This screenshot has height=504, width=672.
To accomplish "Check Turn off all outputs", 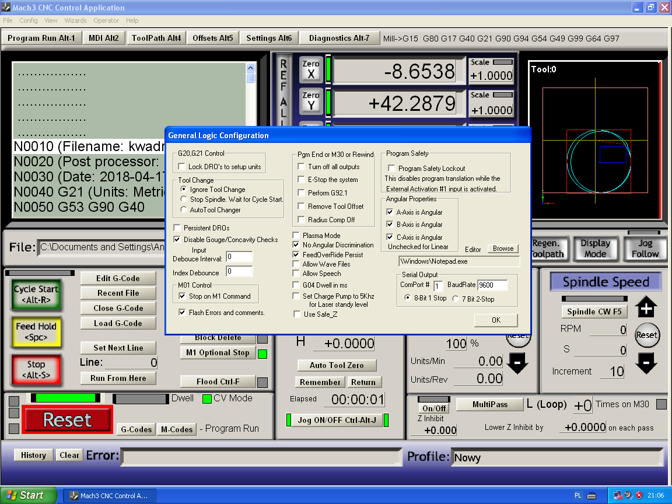I will [301, 166].
